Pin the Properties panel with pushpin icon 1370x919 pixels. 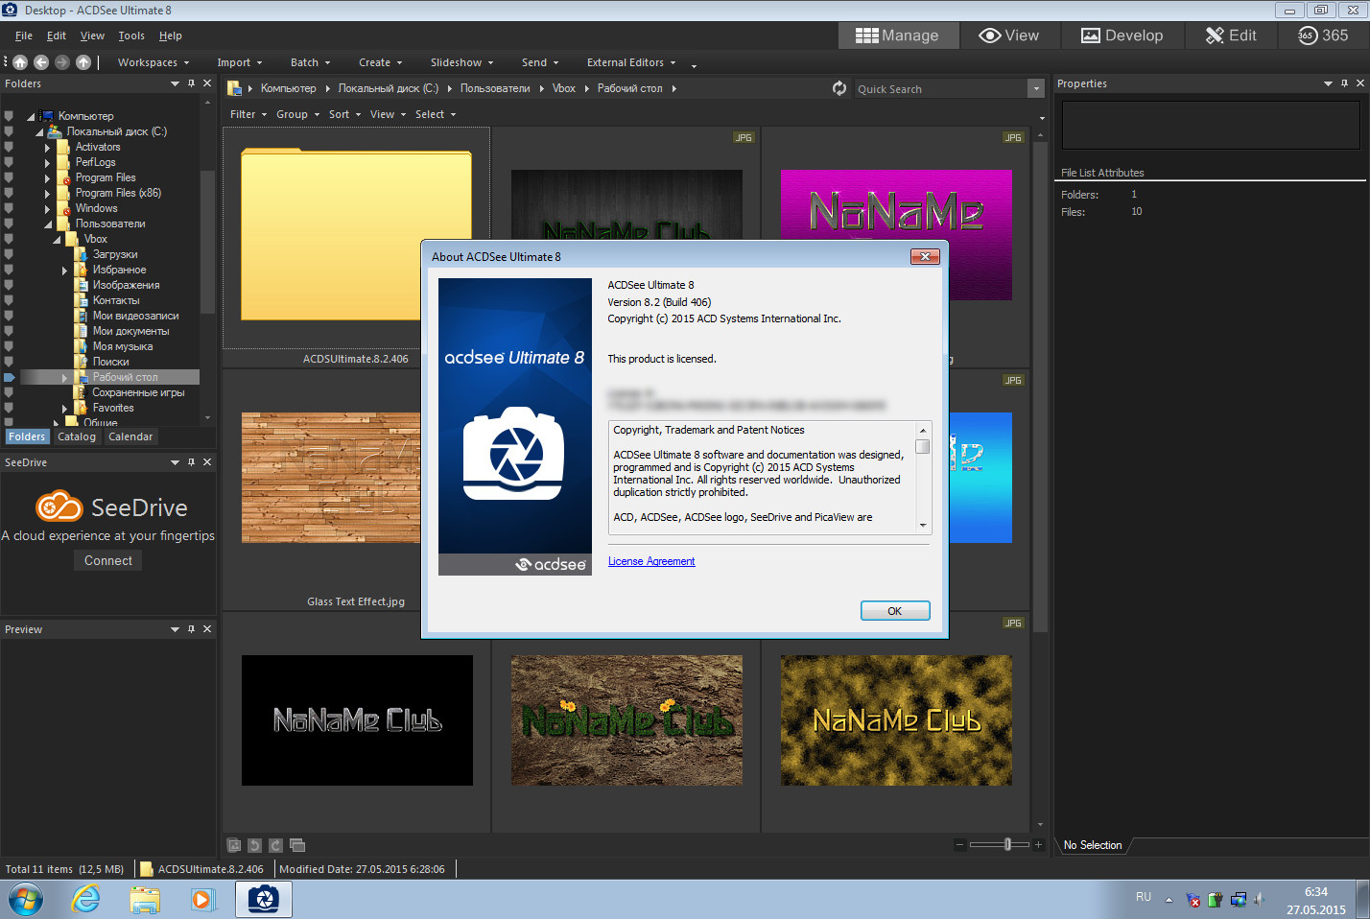pos(1344,83)
